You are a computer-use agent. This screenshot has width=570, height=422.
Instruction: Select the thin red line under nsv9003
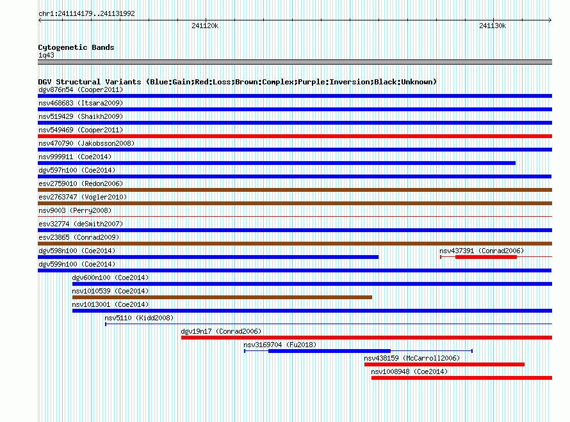[295, 217]
